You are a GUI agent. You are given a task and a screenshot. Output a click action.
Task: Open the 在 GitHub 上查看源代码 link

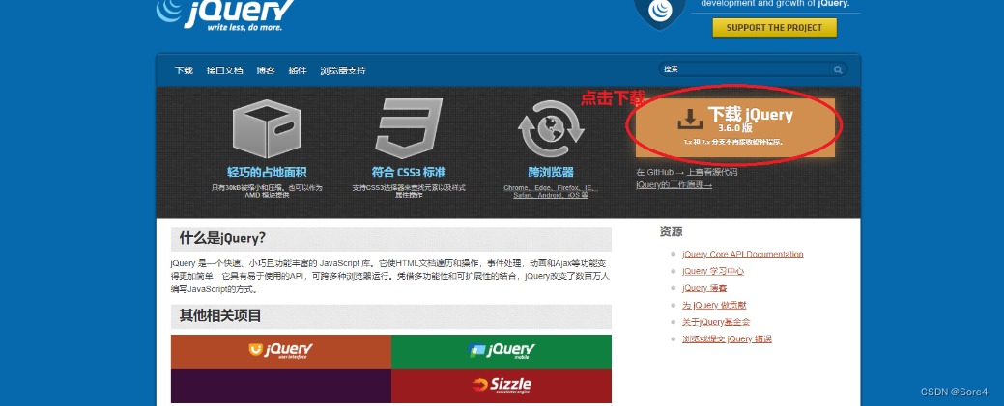(686, 172)
